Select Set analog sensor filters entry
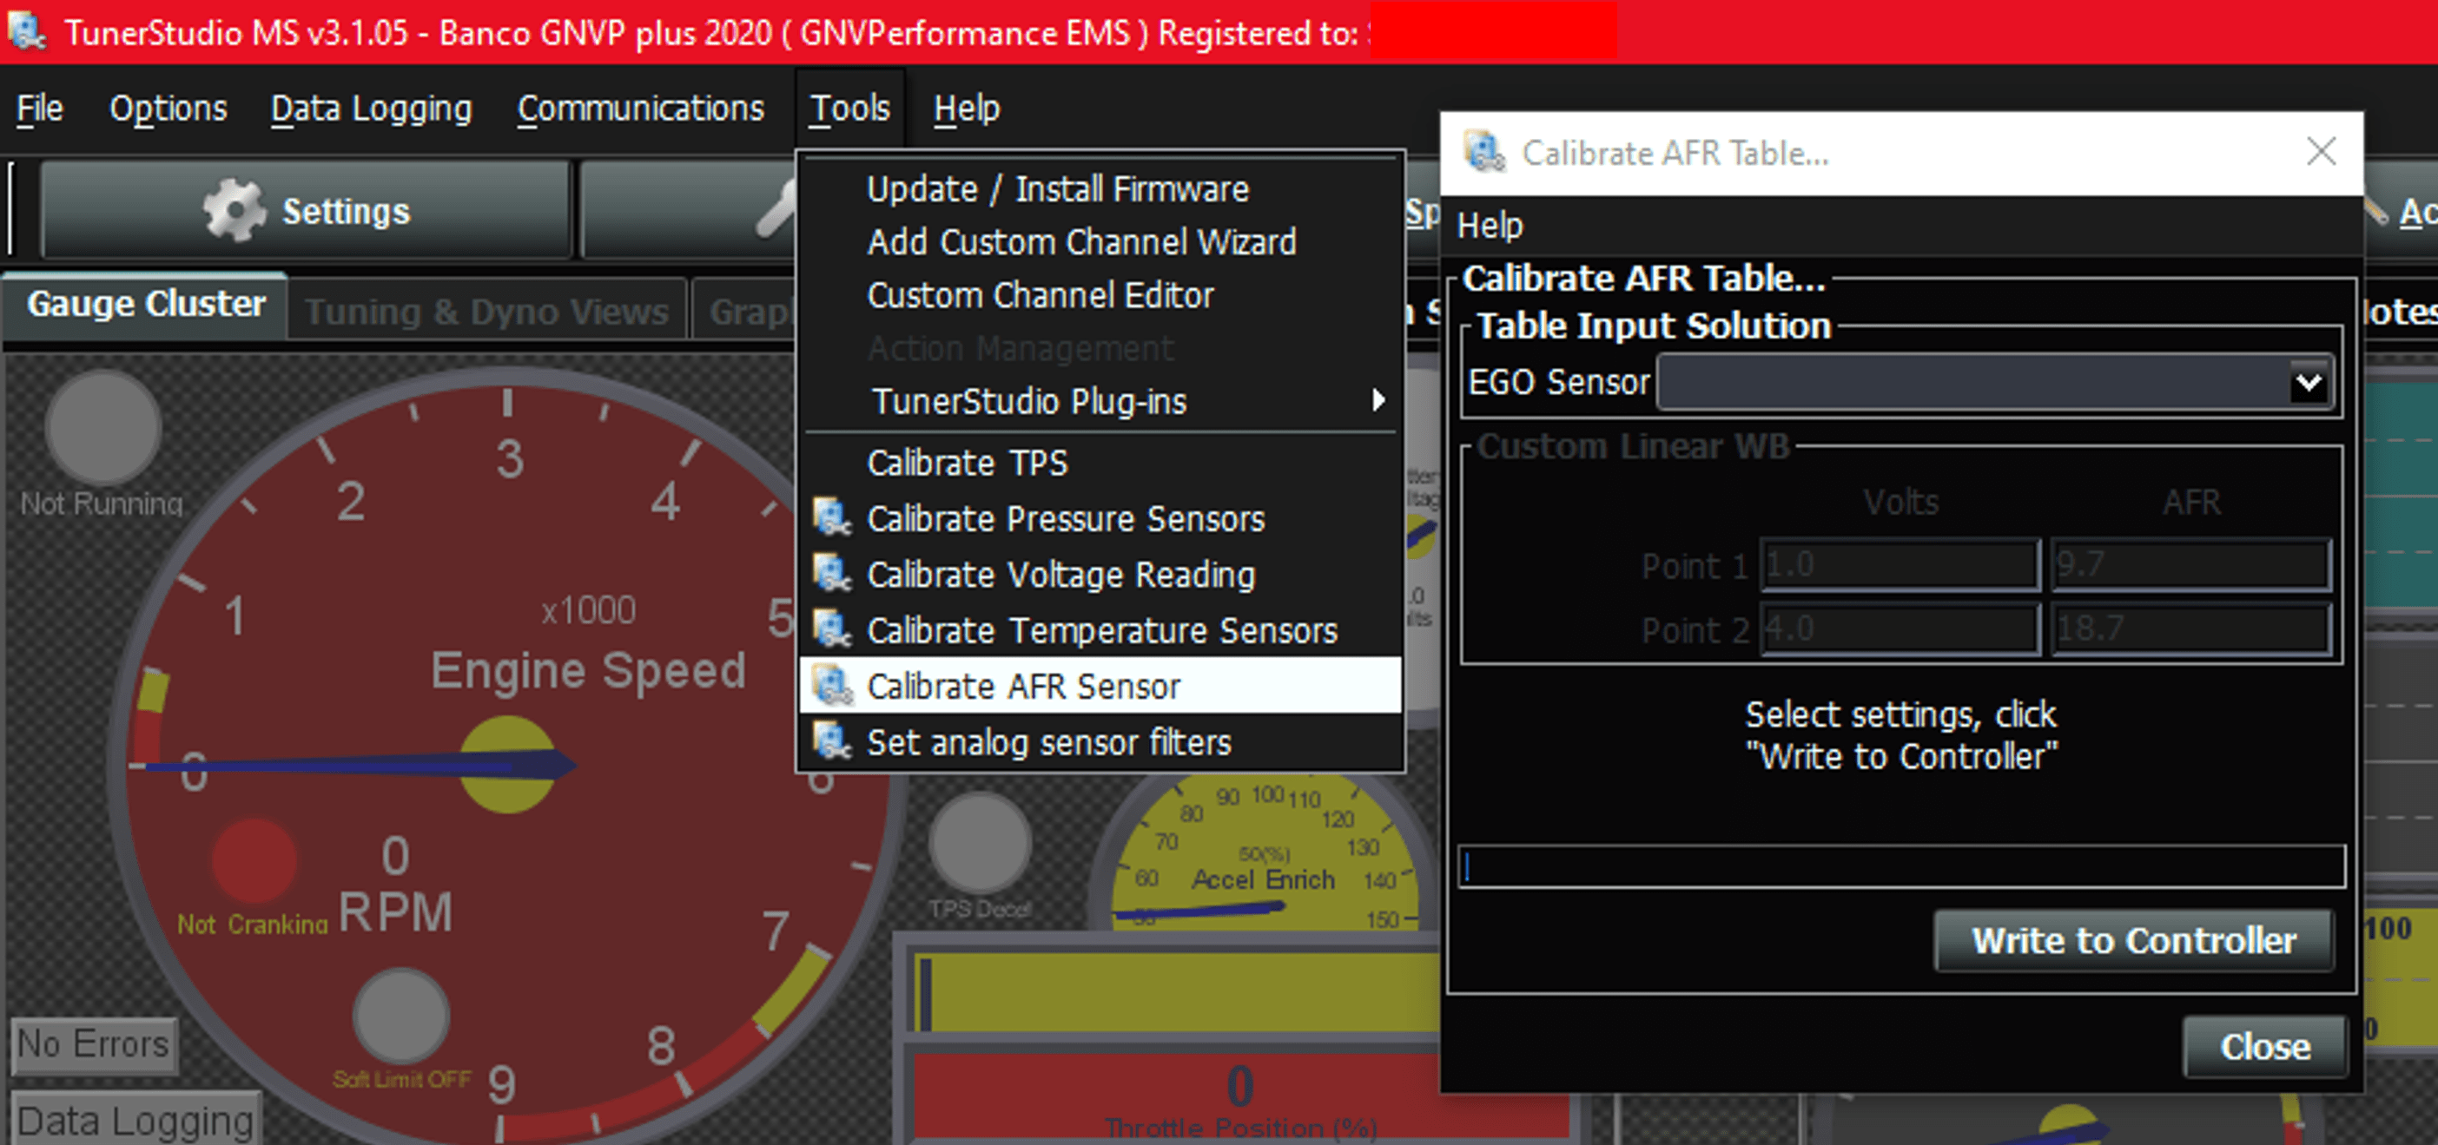The width and height of the screenshot is (2438, 1145). tap(1100, 742)
